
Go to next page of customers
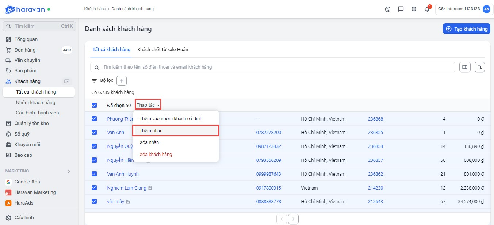pyautogui.click(x=293, y=219)
